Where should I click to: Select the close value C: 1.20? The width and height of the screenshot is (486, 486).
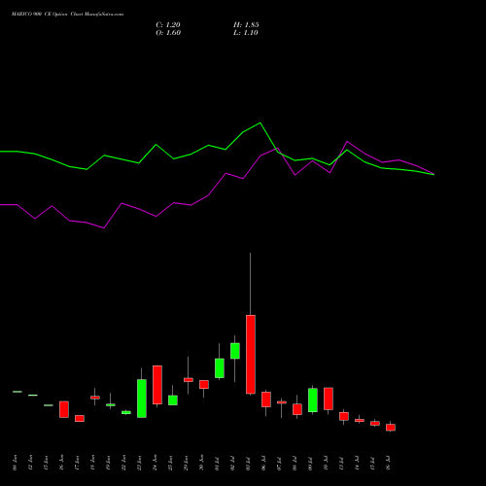coord(168,25)
